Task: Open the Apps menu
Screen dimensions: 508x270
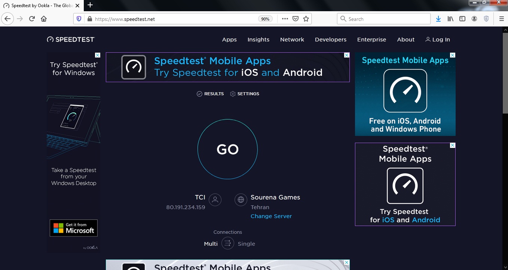Action: (x=229, y=40)
